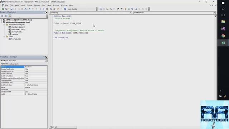
Task: Click the EnableCalculation property value True
Action: coord(36,76)
